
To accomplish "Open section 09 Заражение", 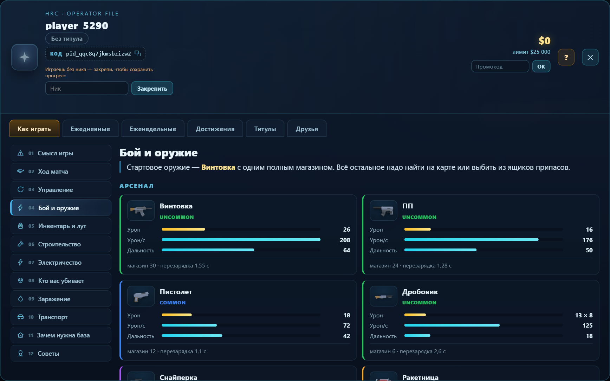I will [61, 299].
